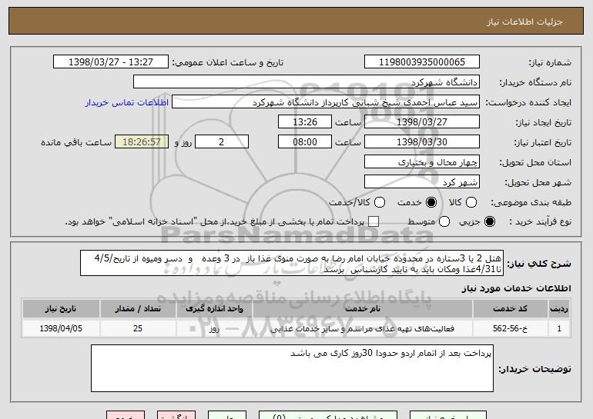Choose the کالا/خدمت radio option
Image resolution: width=593 pixels, height=419 pixels.
(x=380, y=202)
